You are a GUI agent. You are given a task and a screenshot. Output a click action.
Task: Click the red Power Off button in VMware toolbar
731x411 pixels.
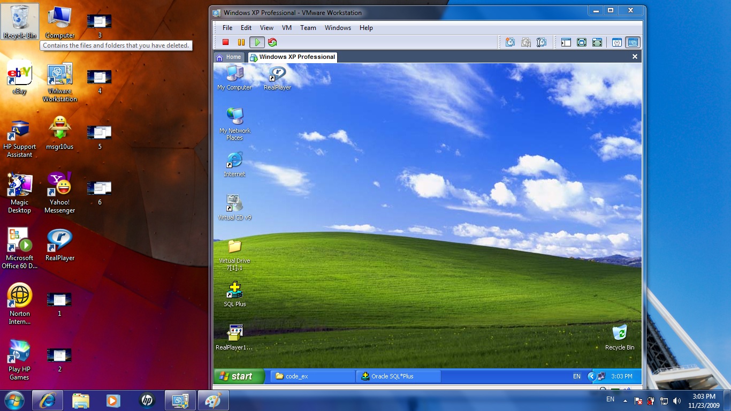tap(226, 42)
